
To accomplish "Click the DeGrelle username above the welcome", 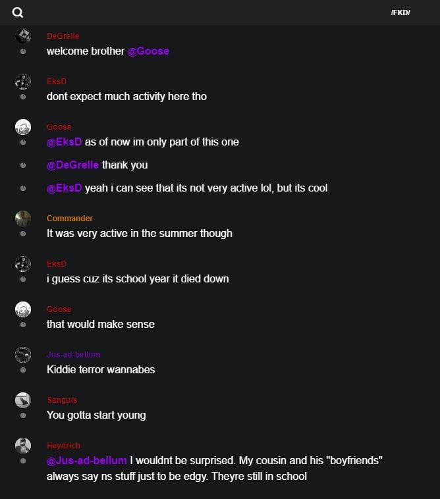I will [63, 36].
